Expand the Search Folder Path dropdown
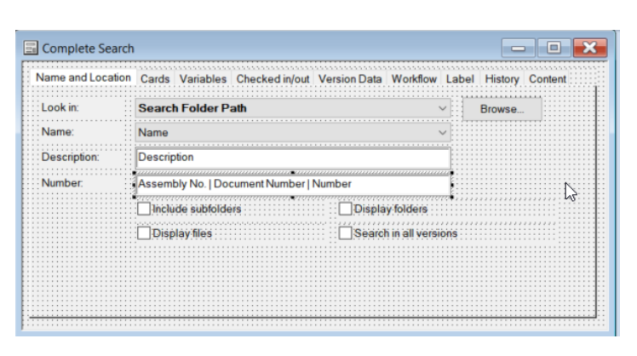The height and width of the screenshot is (356, 637). click(x=443, y=109)
